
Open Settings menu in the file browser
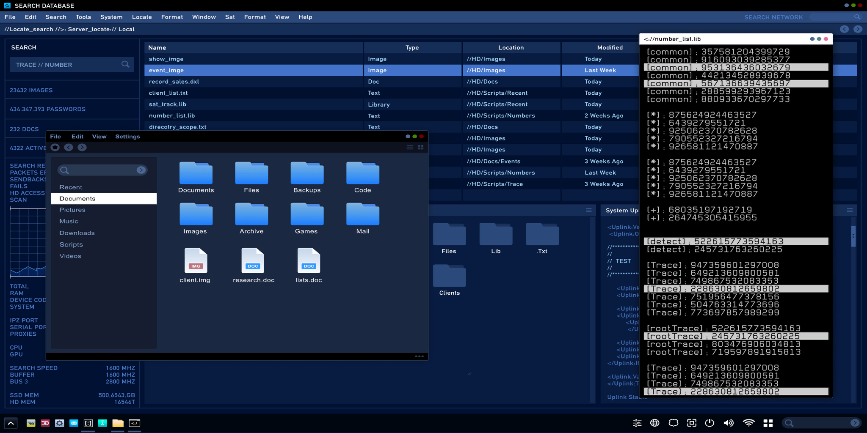127,137
